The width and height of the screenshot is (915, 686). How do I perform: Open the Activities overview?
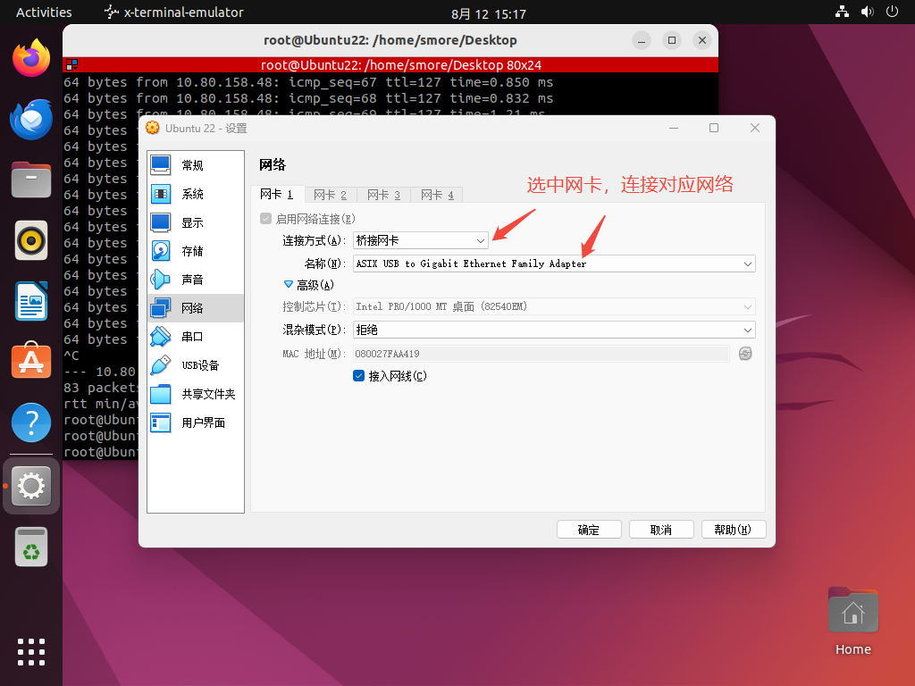tap(44, 13)
